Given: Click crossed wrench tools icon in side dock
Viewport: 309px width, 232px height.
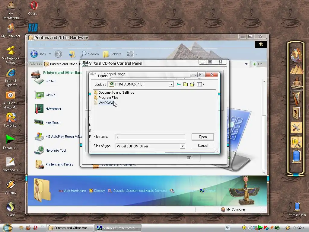Looking at the screenshot, I should 296,128.
